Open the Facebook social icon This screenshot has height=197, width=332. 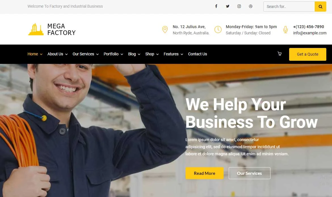[x=216, y=6]
